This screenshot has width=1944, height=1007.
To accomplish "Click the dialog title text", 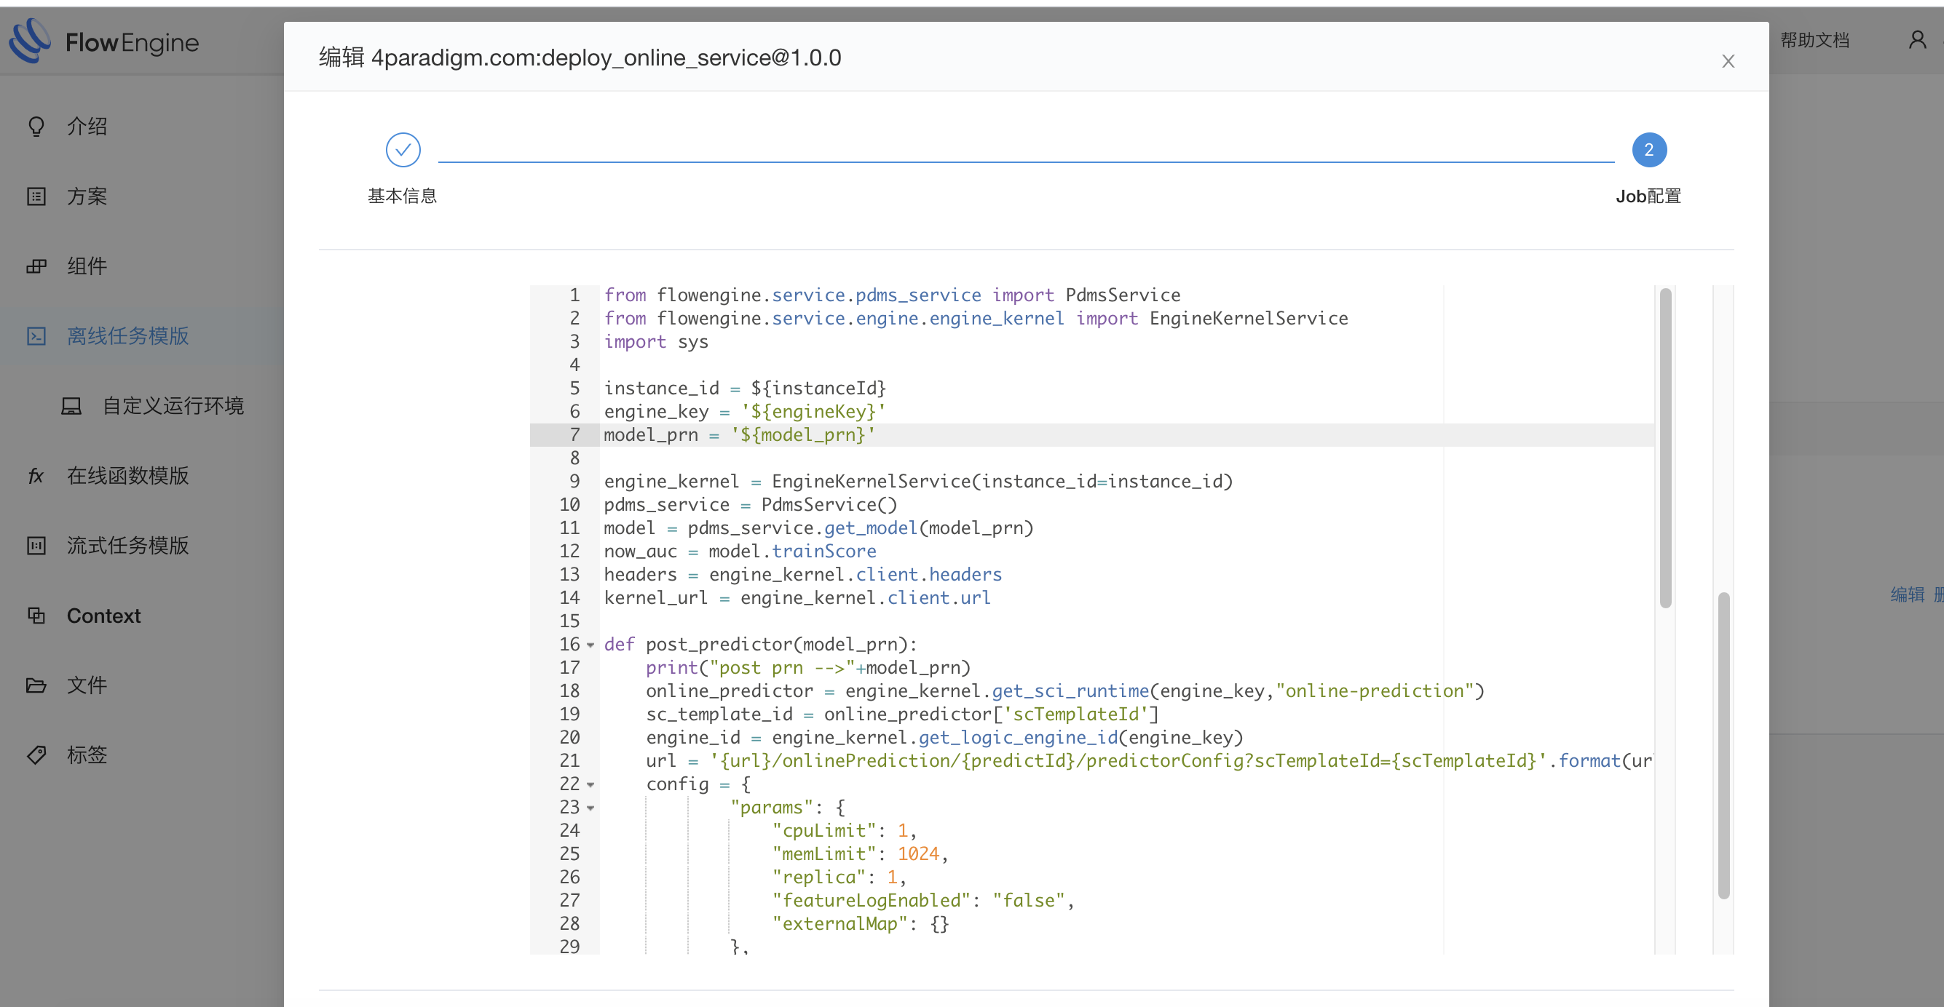I will (x=580, y=58).
